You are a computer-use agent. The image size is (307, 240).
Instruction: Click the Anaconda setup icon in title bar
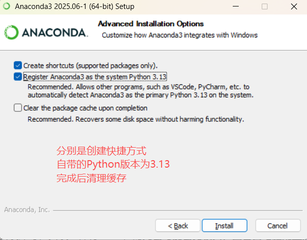(6, 6)
